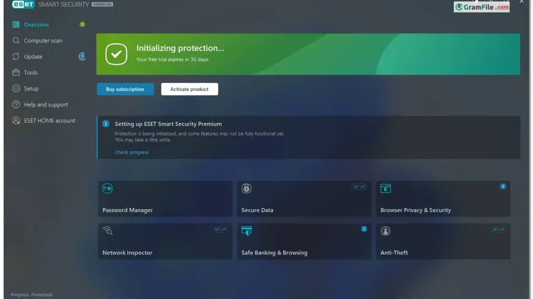Click the Setup gear icon
Viewport: 533px width, 299px height.
(16, 88)
